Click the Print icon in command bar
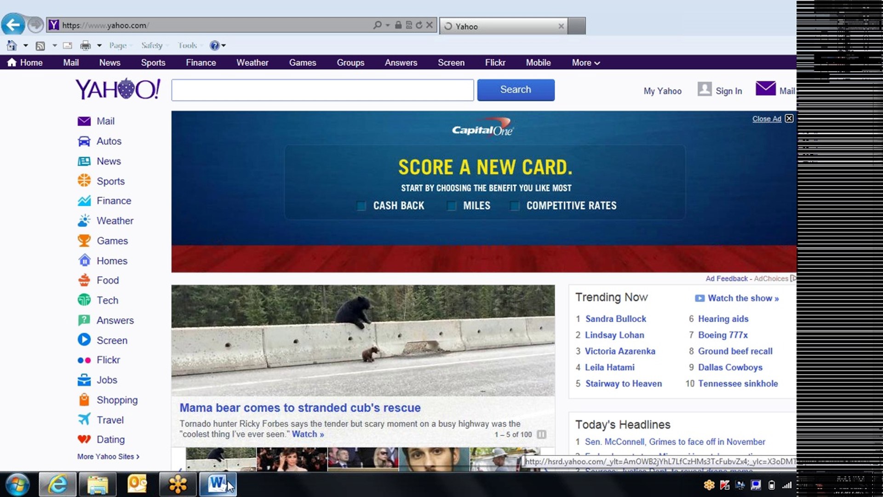Screen dimensions: 883x497 pos(86,46)
